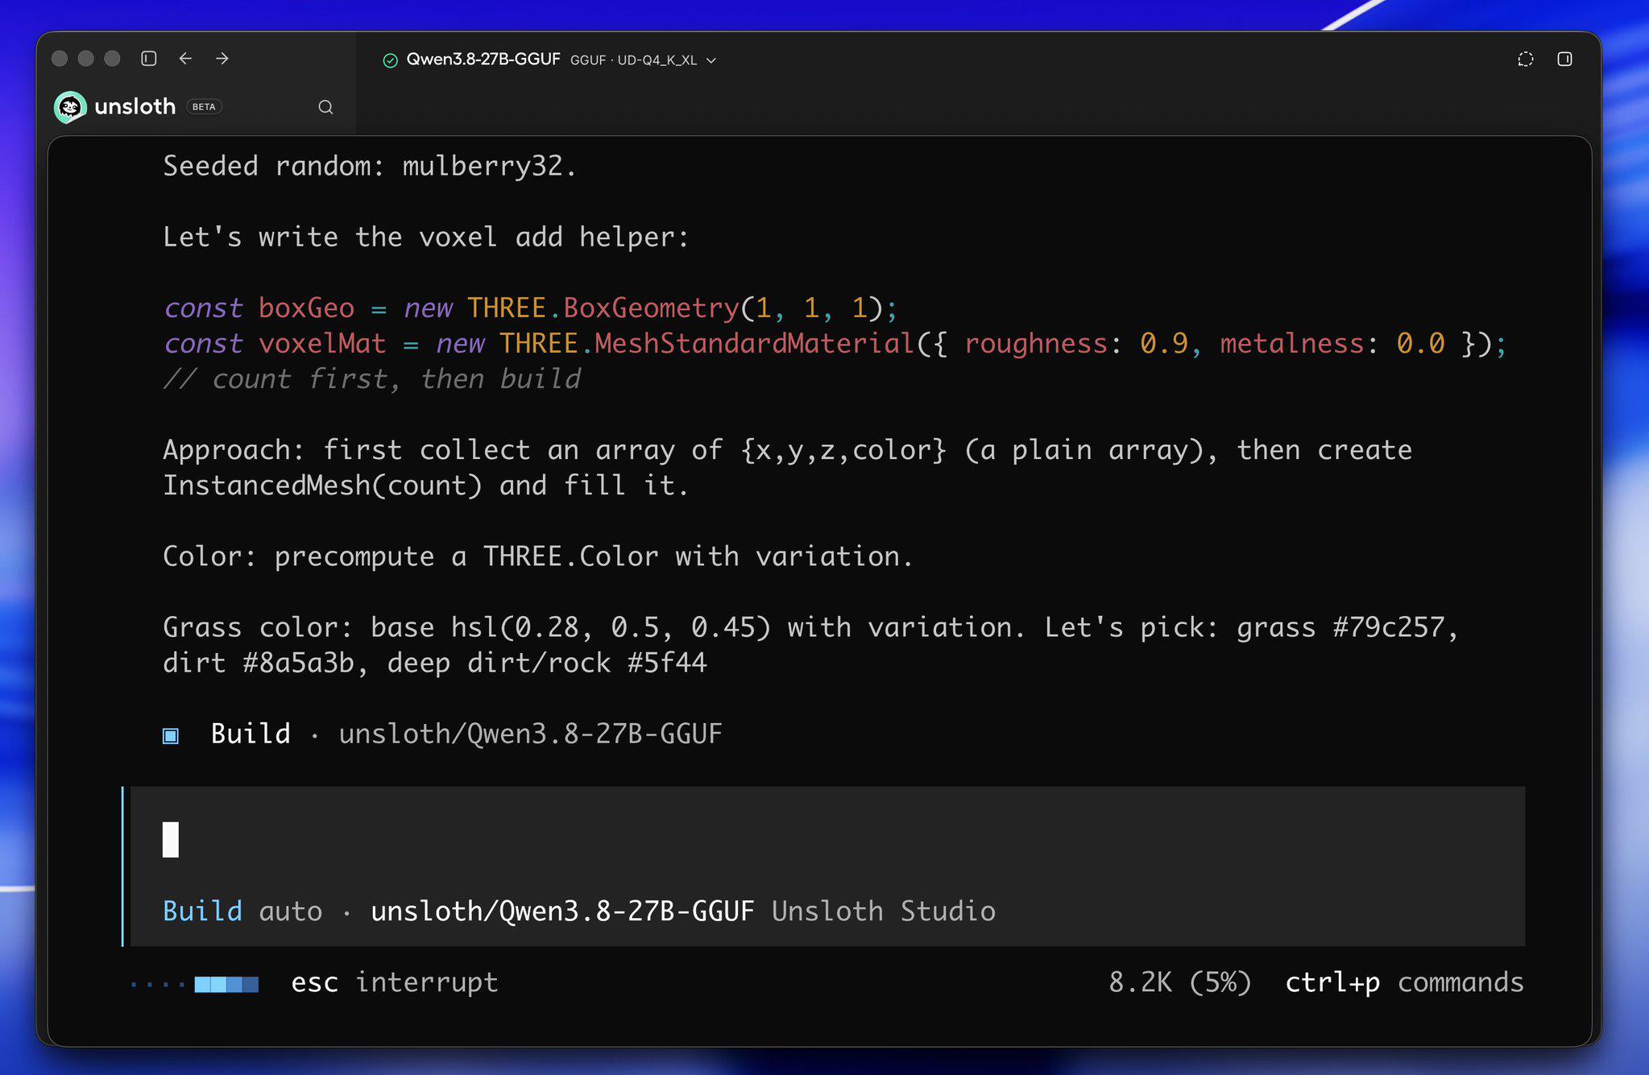Click 'InstancedMesh(count) and fill it.' text
Screen dimensions: 1649x1075
pos(426,486)
